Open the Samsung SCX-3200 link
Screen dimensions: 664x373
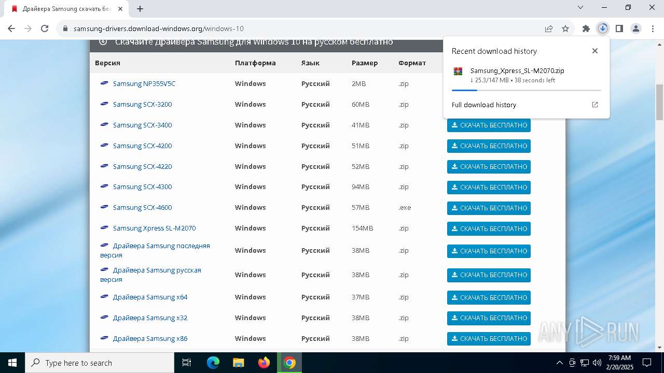142,104
